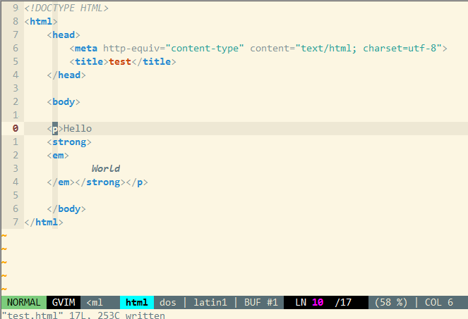Click the NORMAL mode indicator
The width and height of the screenshot is (468, 319).
(x=23, y=302)
